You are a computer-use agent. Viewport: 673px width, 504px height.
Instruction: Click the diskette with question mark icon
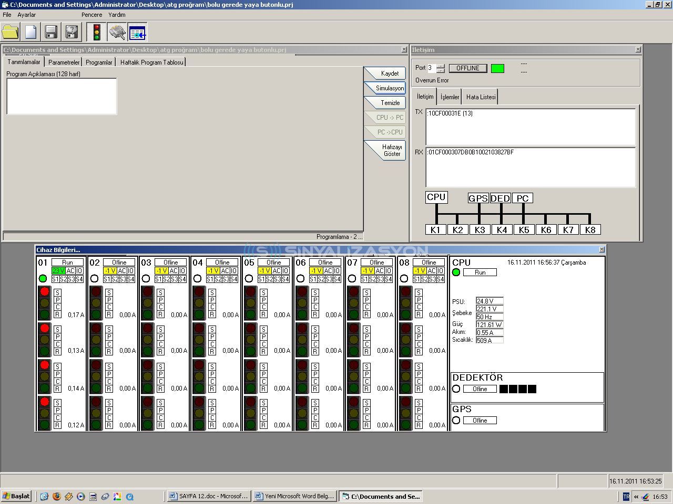click(71, 31)
